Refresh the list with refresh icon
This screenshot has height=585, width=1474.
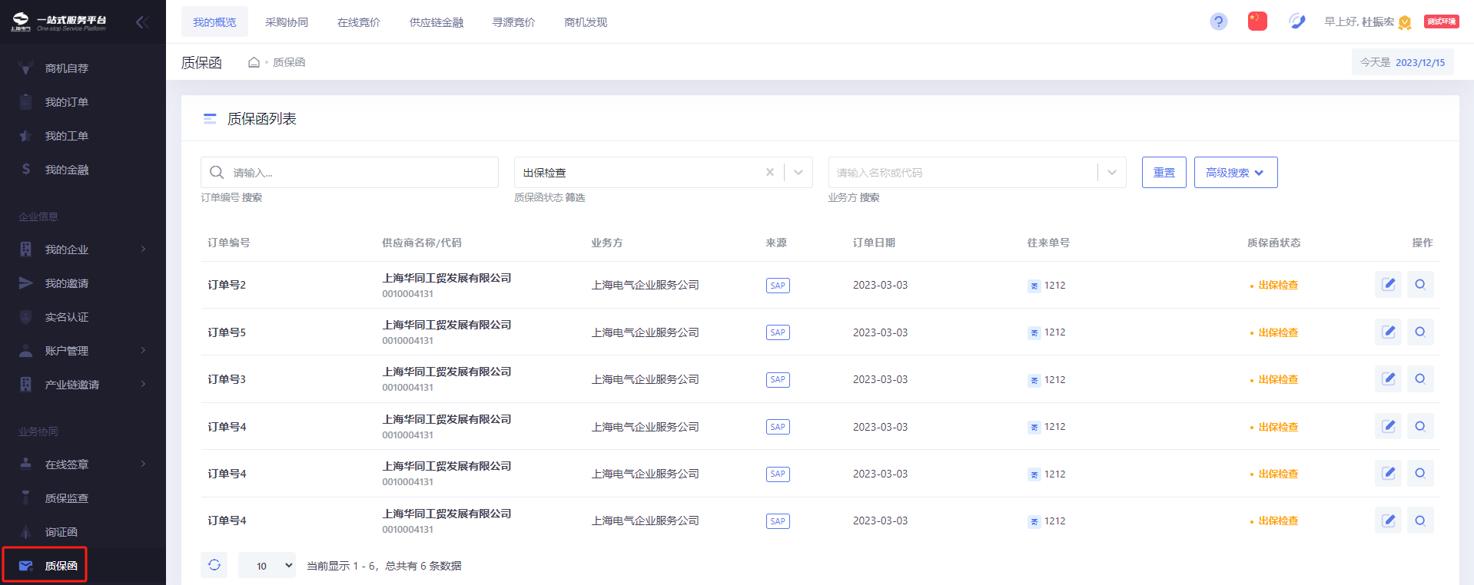pos(214,565)
